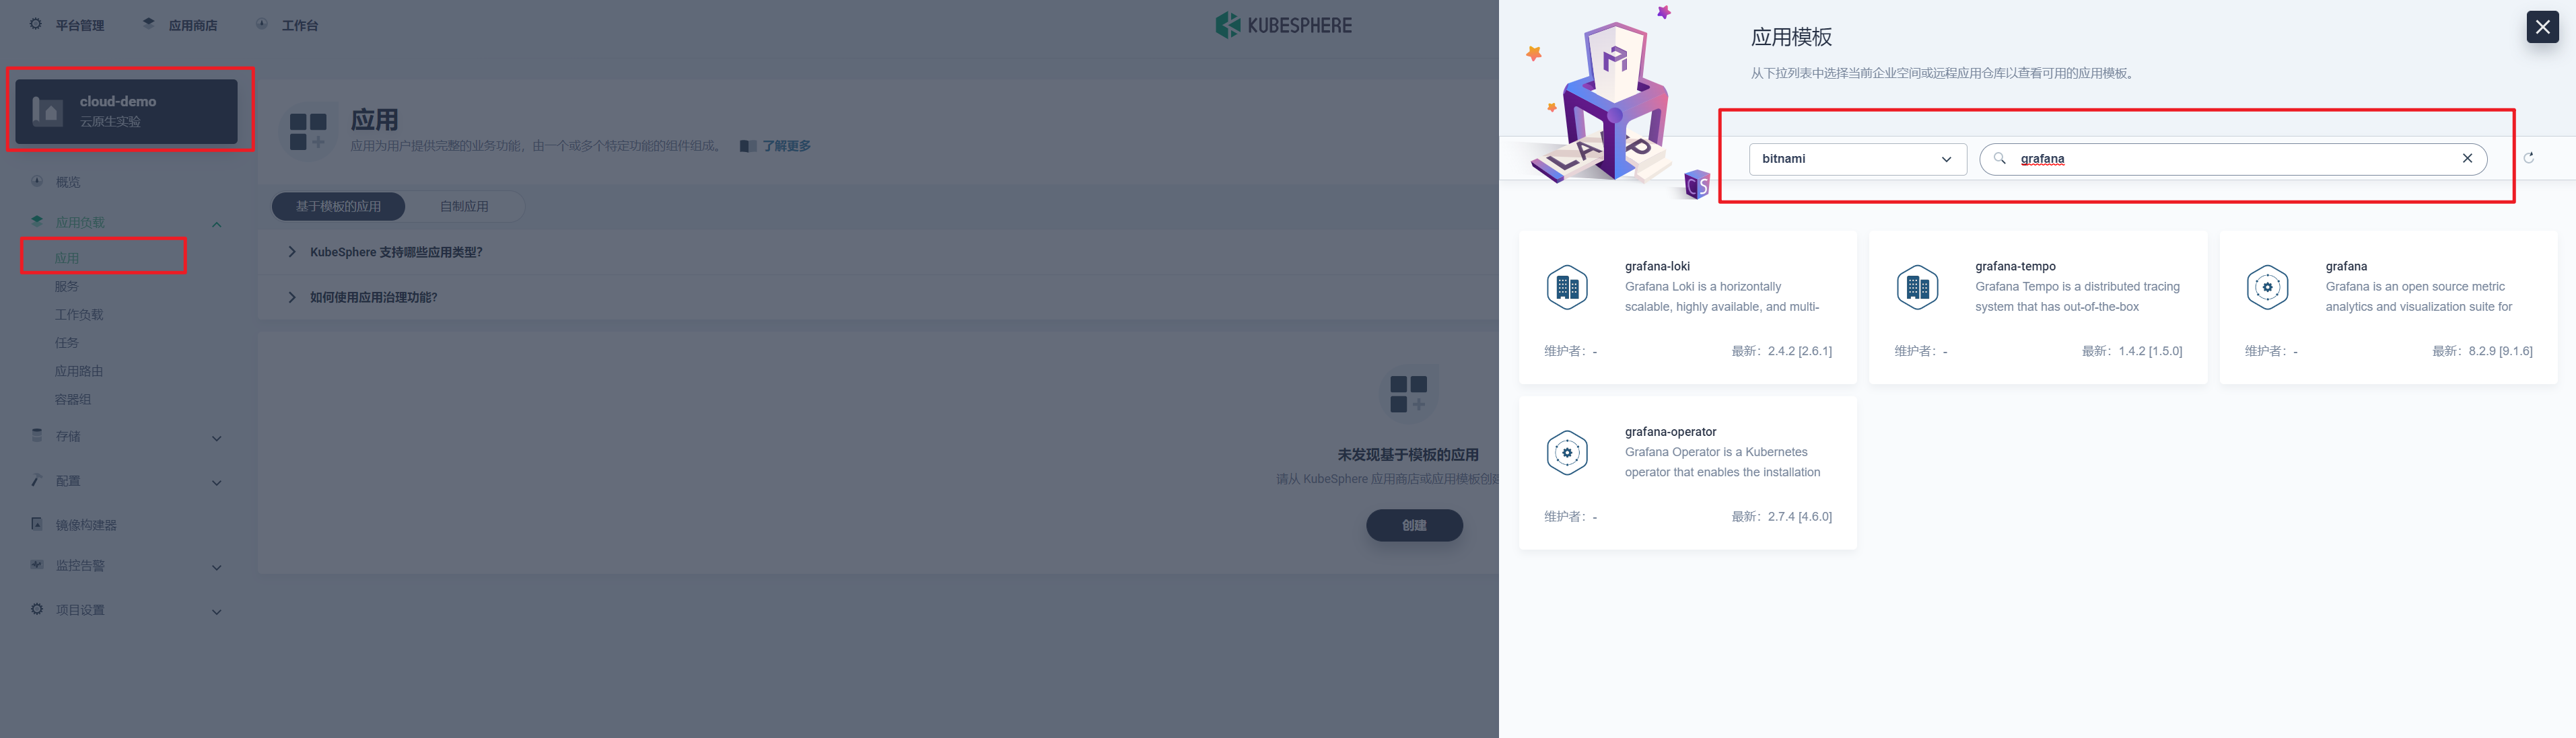Click the empty-state apps icon
The height and width of the screenshot is (738, 2576).
1408,394
